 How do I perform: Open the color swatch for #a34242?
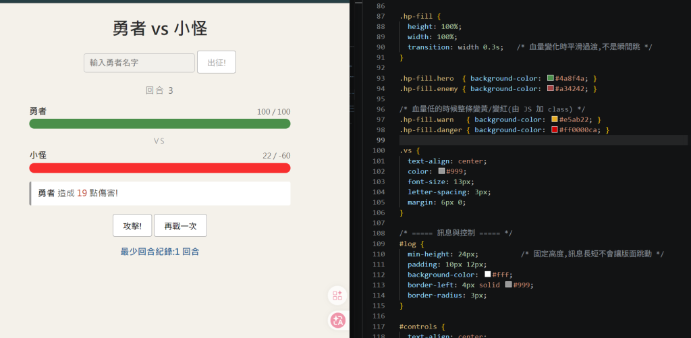(x=550, y=88)
